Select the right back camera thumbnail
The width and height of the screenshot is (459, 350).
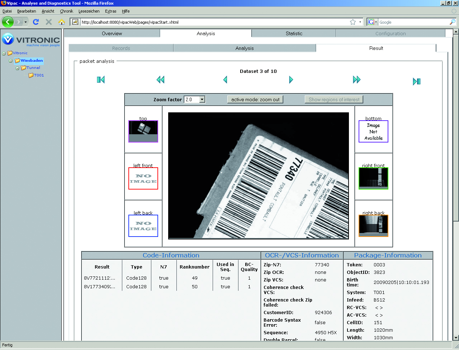(x=373, y=226)
